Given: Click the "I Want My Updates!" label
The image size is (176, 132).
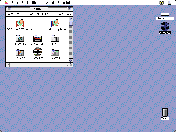Looking at the screenshot, I should click(55, 29).
